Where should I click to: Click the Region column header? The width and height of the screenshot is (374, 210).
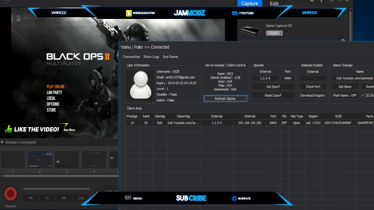[x=313, y=116]
